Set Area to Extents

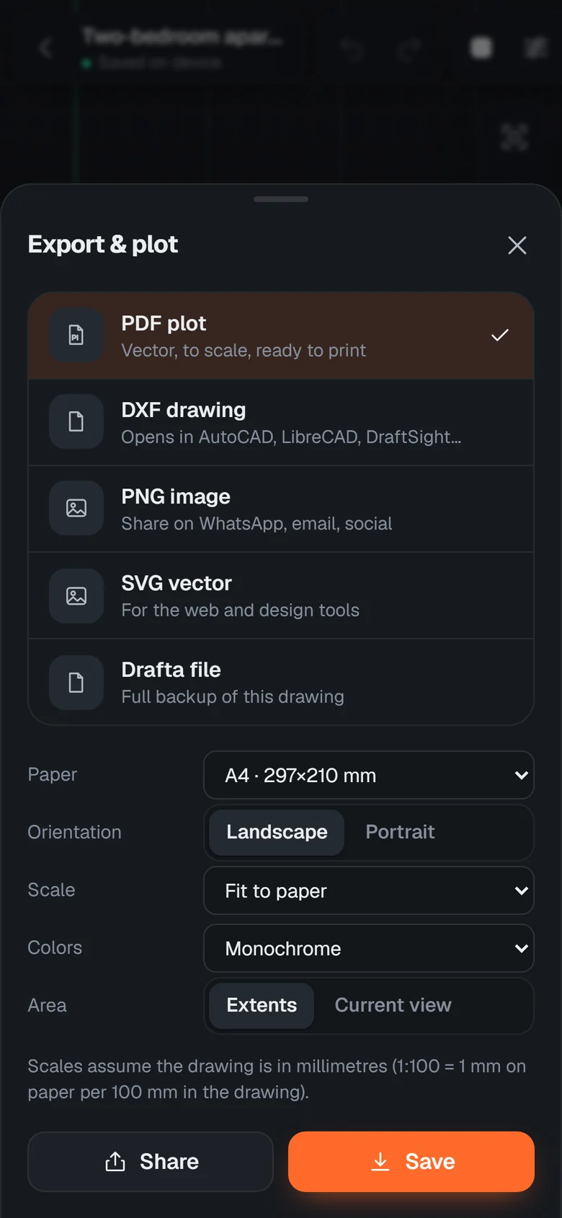pyautogui.click(x=262, y=1005)
